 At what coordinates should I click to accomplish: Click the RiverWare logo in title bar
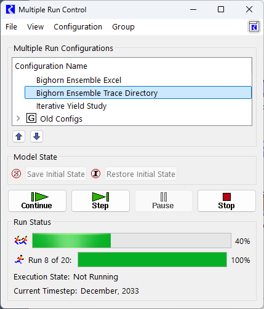point(10,9)
